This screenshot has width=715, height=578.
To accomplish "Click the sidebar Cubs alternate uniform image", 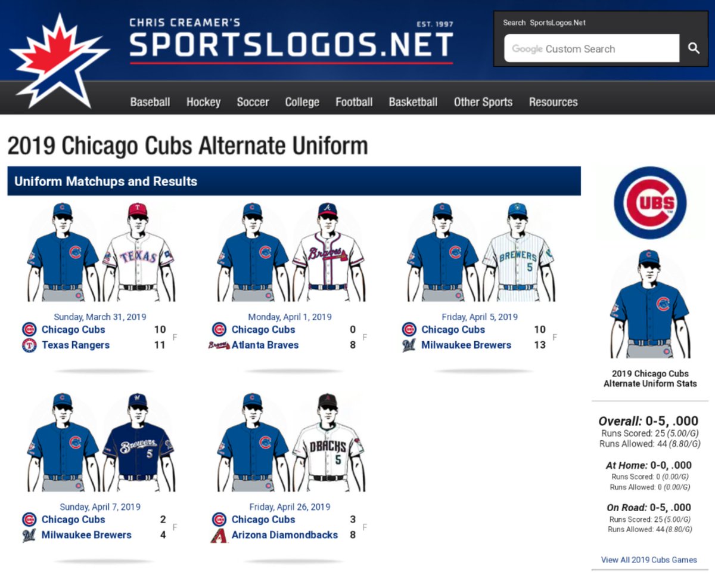I will point(650,304).
